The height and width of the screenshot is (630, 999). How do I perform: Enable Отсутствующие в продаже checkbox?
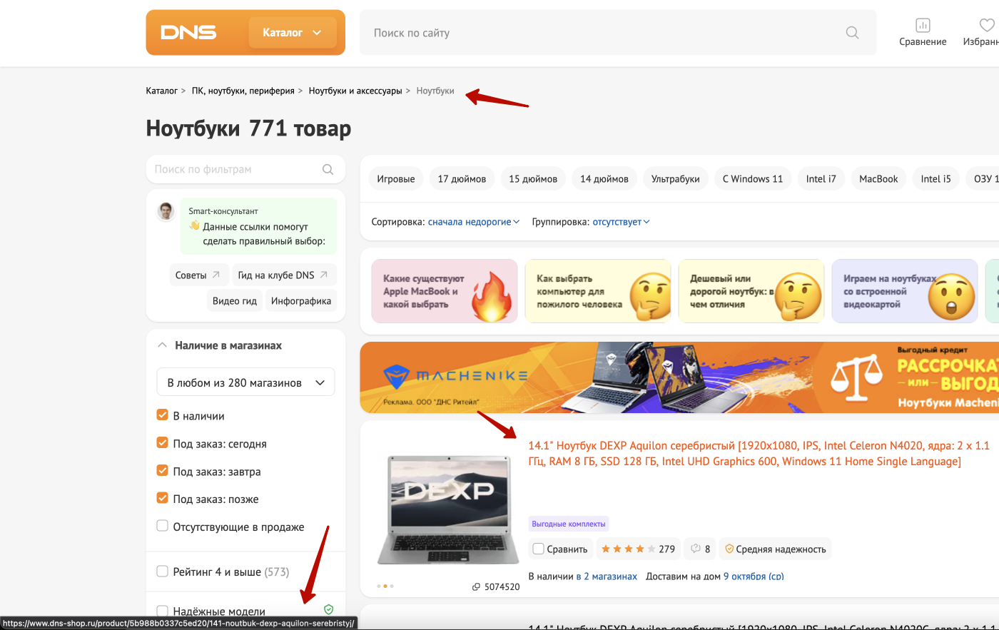(163, 527)
